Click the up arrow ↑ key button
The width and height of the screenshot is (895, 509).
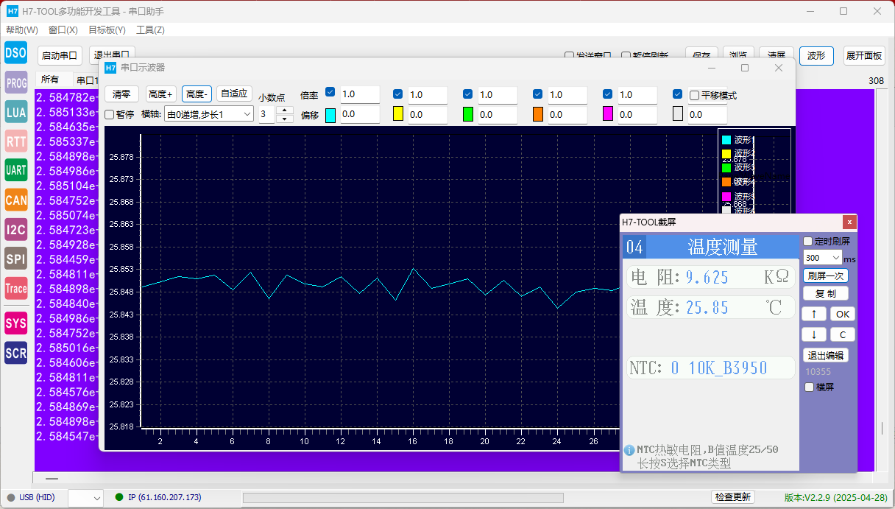tap(813, 314)
